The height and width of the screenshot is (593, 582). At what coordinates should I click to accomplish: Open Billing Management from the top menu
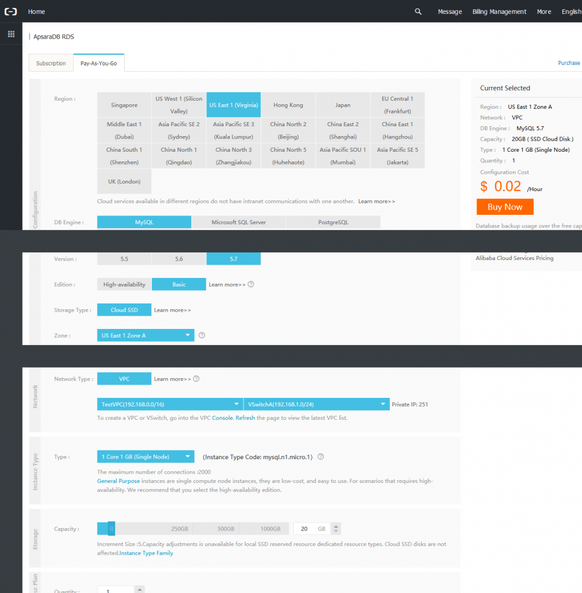click(x=499, y=11)
